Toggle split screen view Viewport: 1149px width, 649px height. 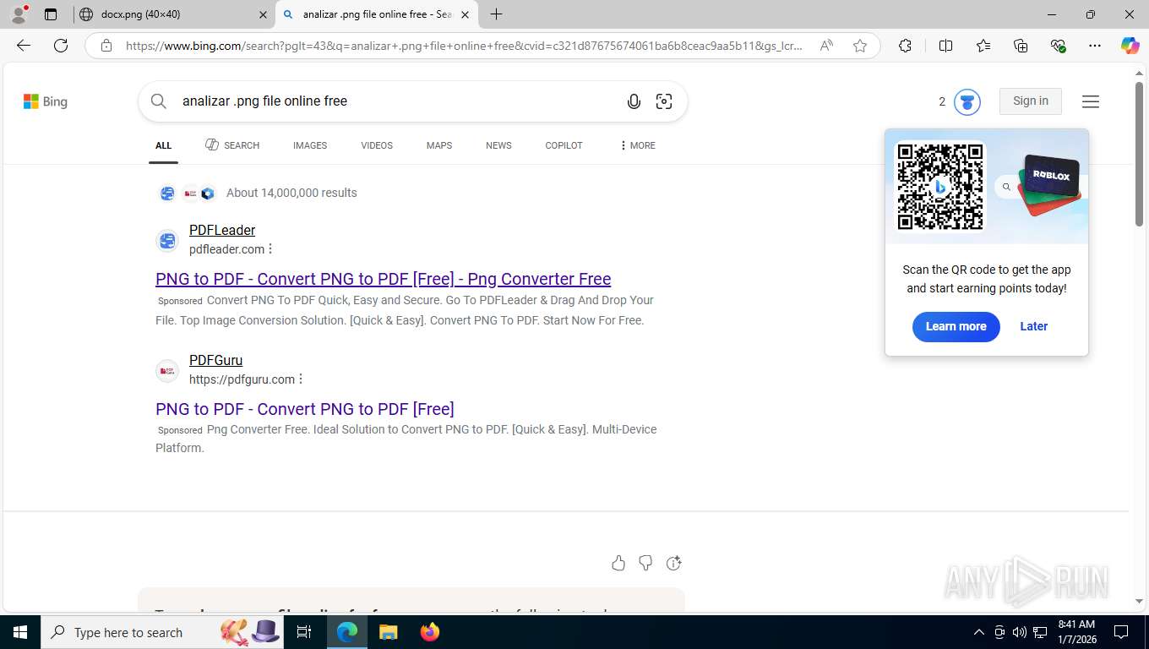[945, 46]
